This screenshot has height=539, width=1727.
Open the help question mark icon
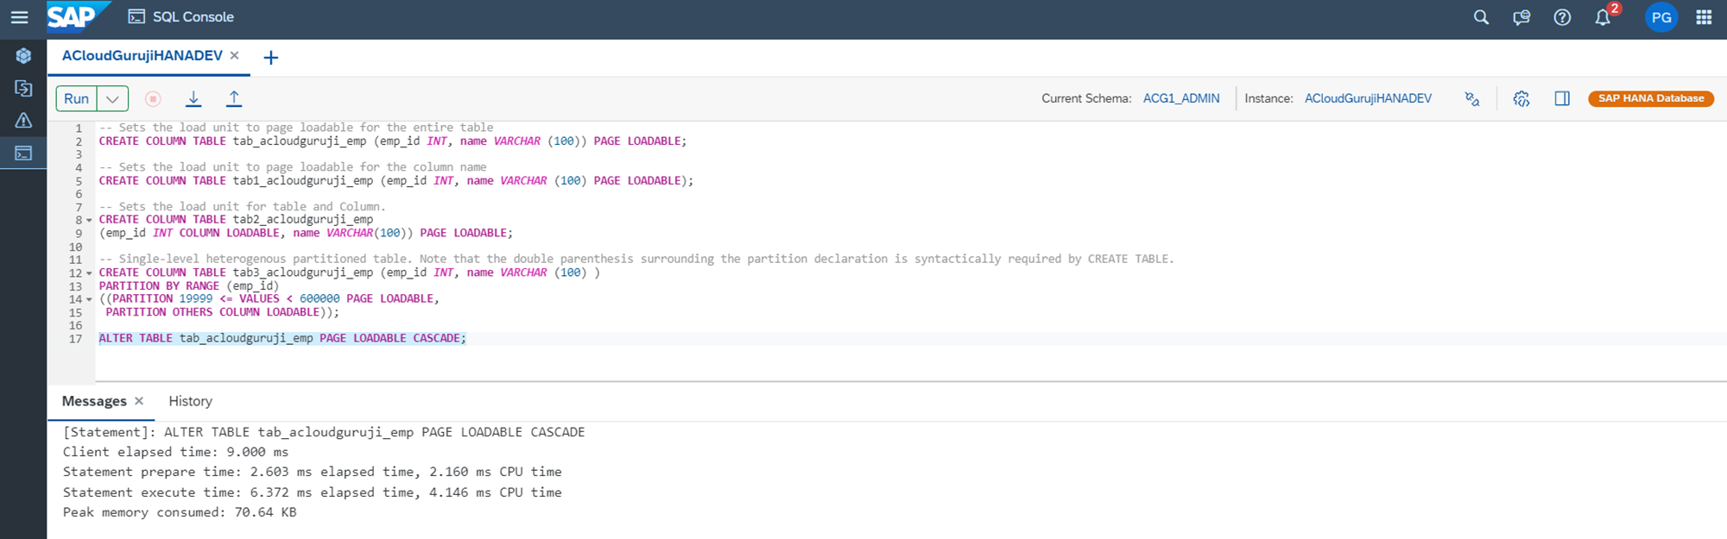[x=1562, y=17]
